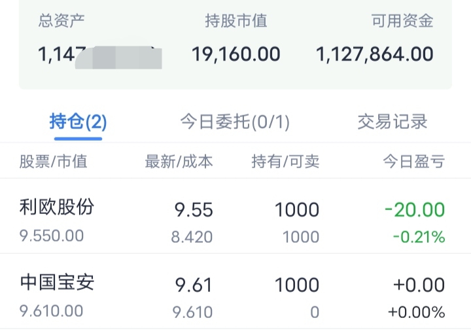Select the 利欧股份 stock row

click(235, 217)
